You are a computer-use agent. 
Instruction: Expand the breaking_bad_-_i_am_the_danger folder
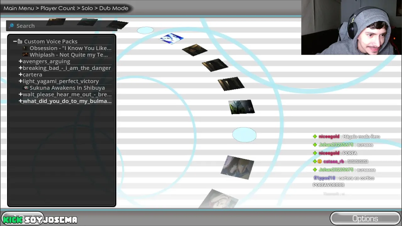click(x=20, y=68)
